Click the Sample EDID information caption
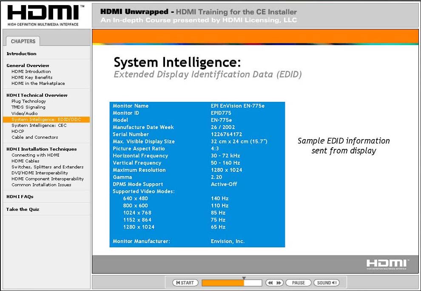 (344, 145)
